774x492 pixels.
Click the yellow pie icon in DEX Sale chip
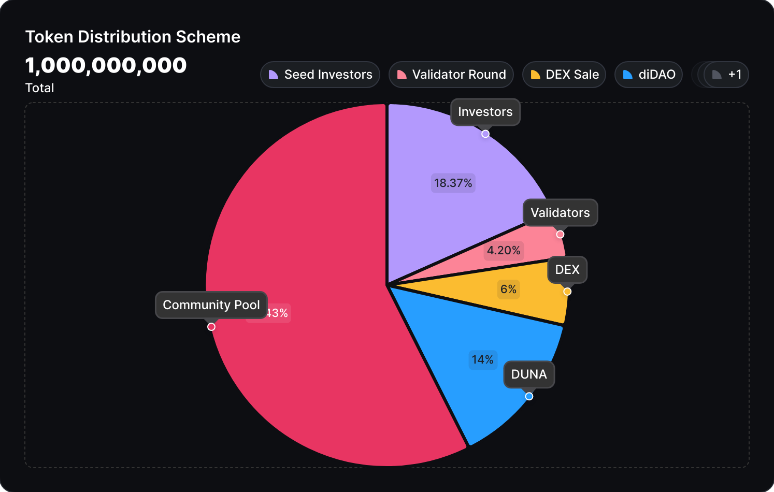pyautogui.click(x=535, y=74)
